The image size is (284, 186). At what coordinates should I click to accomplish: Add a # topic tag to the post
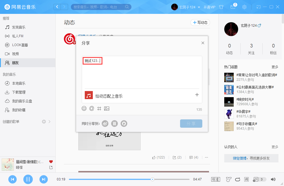tap(99, 109)
